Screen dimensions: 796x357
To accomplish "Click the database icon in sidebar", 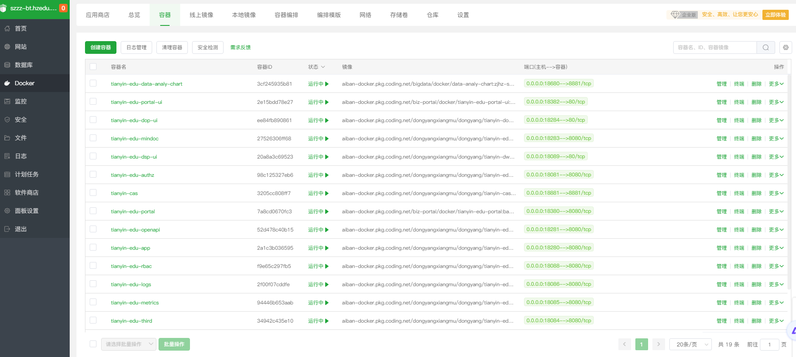I will click(x=7, y=65).
